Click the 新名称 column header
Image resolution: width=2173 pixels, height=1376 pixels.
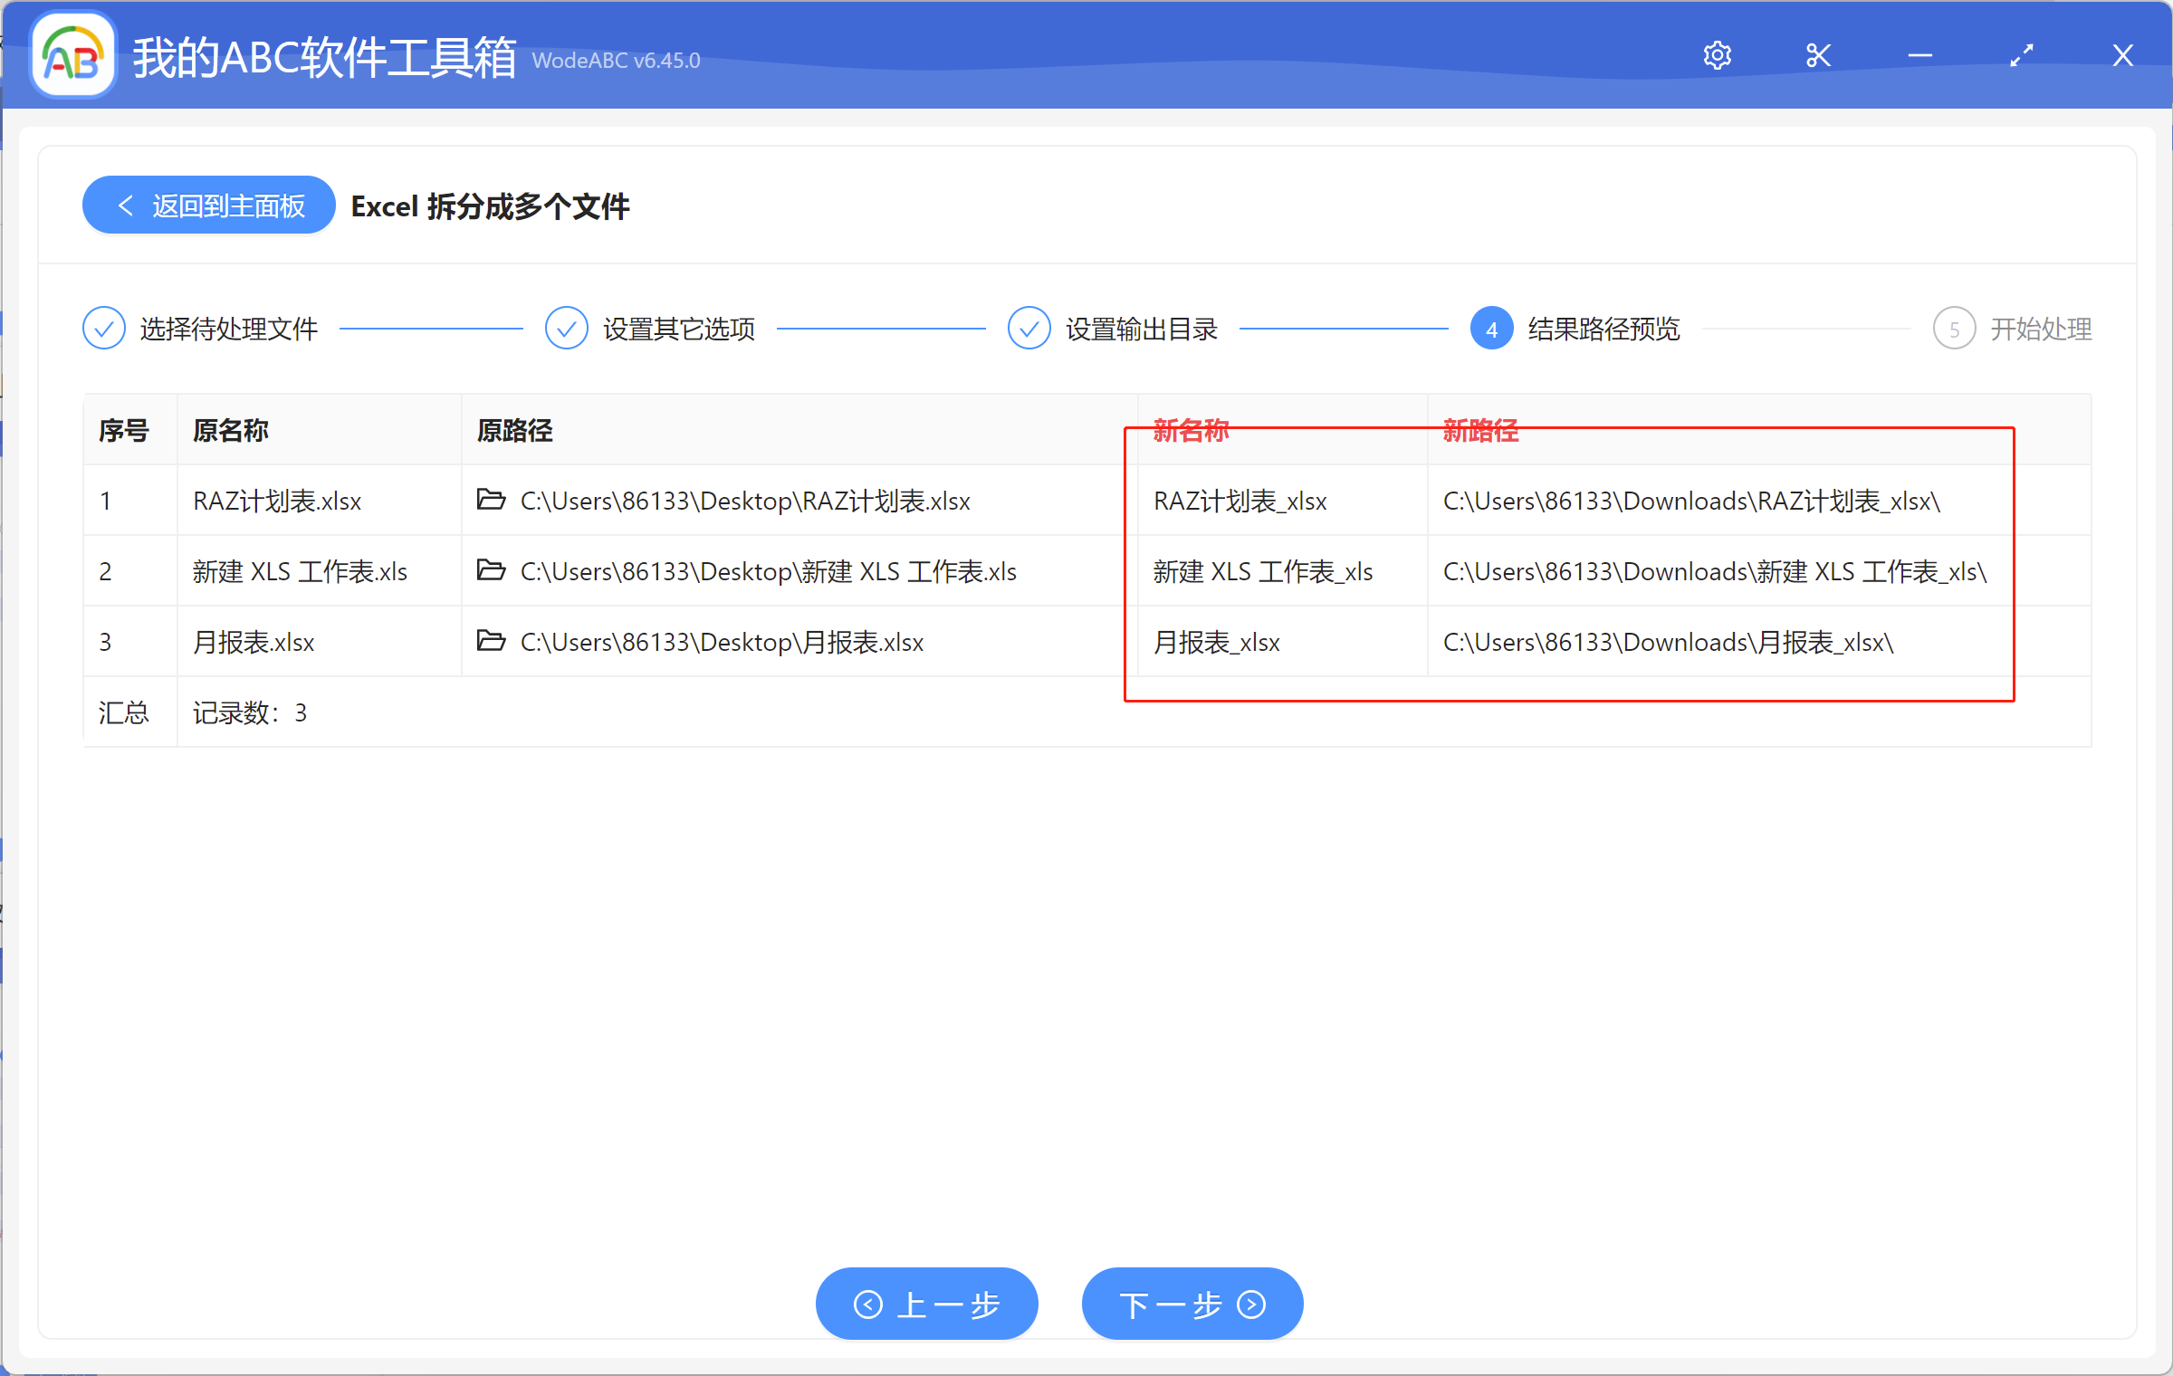[1191, 430]
